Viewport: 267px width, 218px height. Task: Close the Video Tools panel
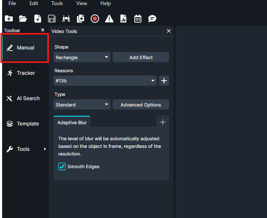tap(169, 31)
